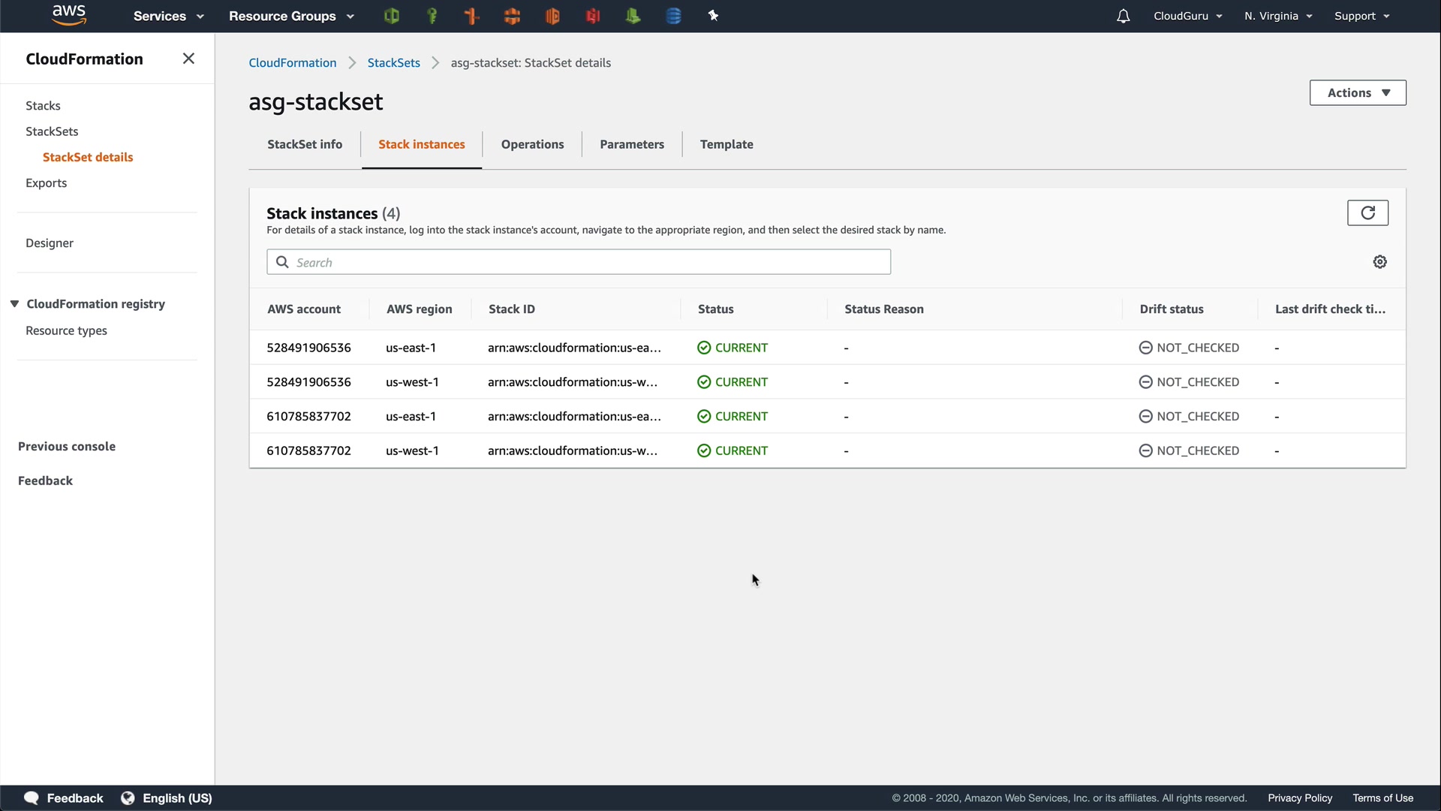
Task: Close the CloudFormation side panel
Action: click(x=188, y=59)
